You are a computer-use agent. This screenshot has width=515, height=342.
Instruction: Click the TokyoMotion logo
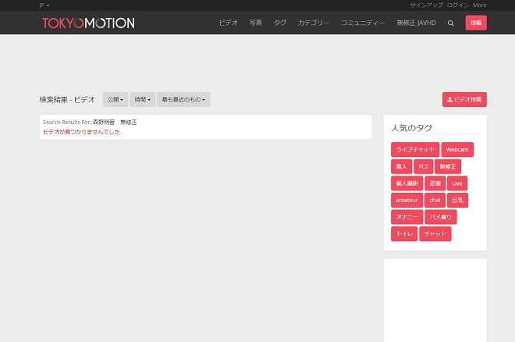[88, 23]
